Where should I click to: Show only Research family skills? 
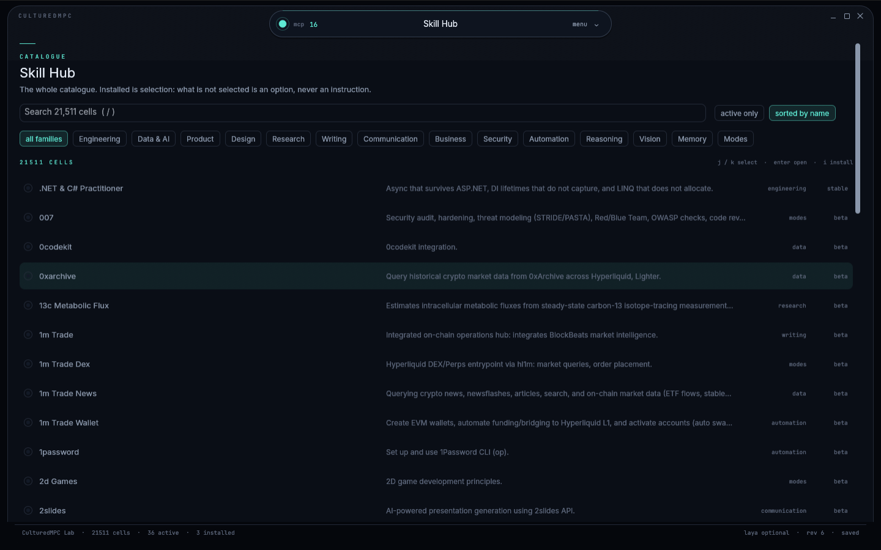coord(288,139)
